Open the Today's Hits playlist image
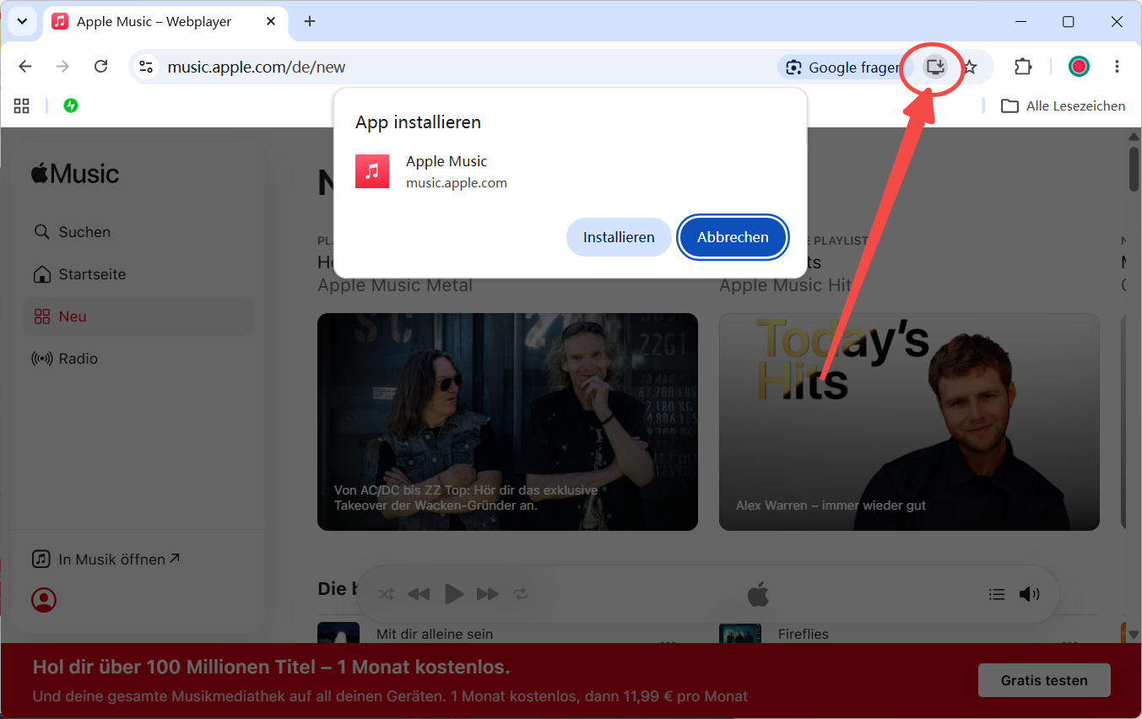1142x719 pixels. [909, 422]
